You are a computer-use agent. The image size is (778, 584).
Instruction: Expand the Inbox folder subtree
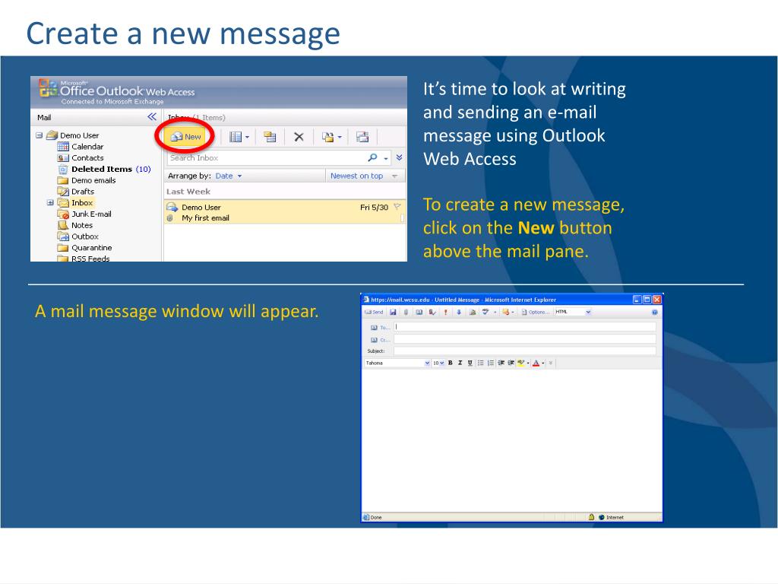[50, 202]
